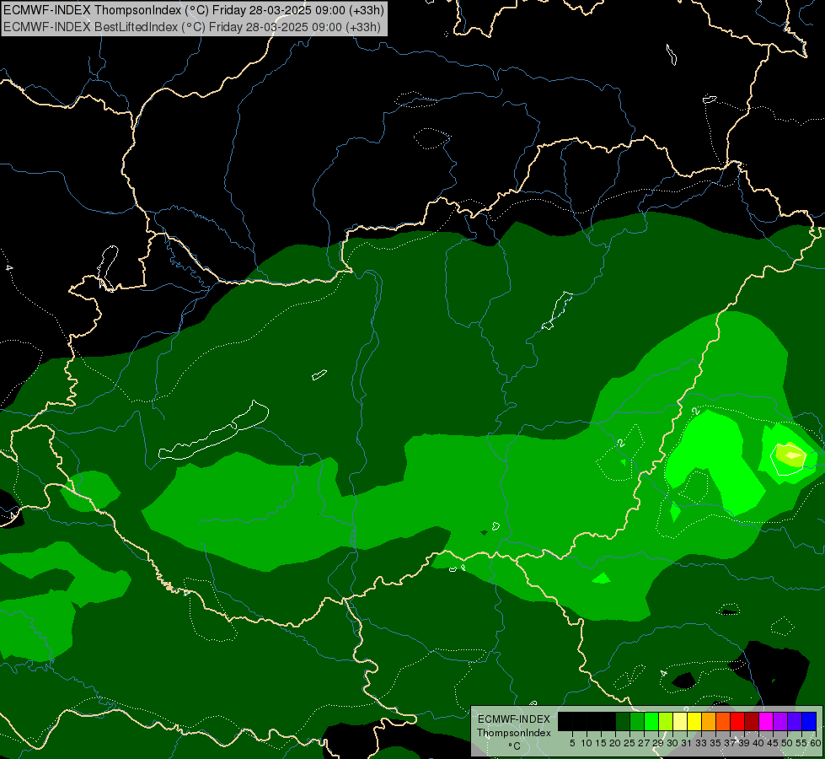Image resolution: width=825 pixels, height=759 pixels.
Task: Click the legend scale value 33
Action: [x=701, y=743]
